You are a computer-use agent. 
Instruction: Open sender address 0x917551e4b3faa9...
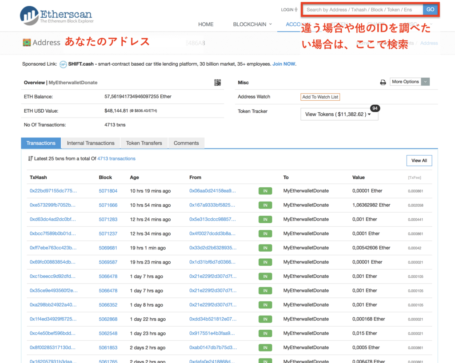point(212,333)
